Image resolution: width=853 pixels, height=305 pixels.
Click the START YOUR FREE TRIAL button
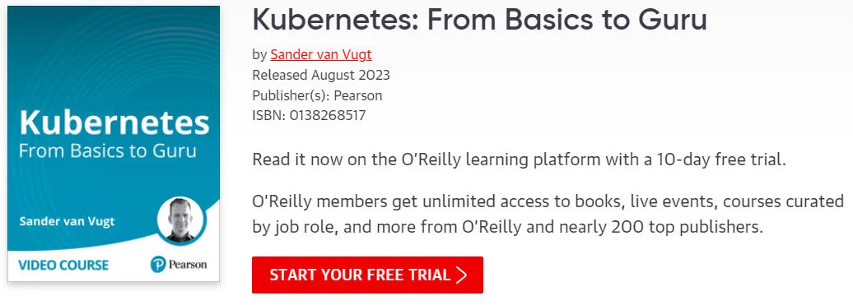tap(367, 275)
